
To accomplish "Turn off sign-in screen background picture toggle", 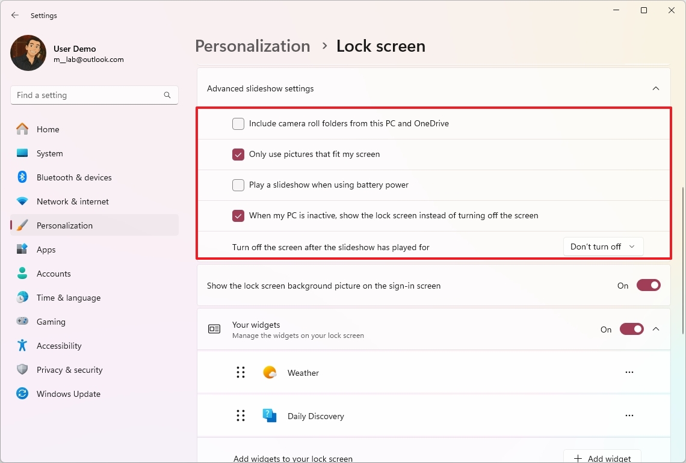I will (x=648, y=286).
